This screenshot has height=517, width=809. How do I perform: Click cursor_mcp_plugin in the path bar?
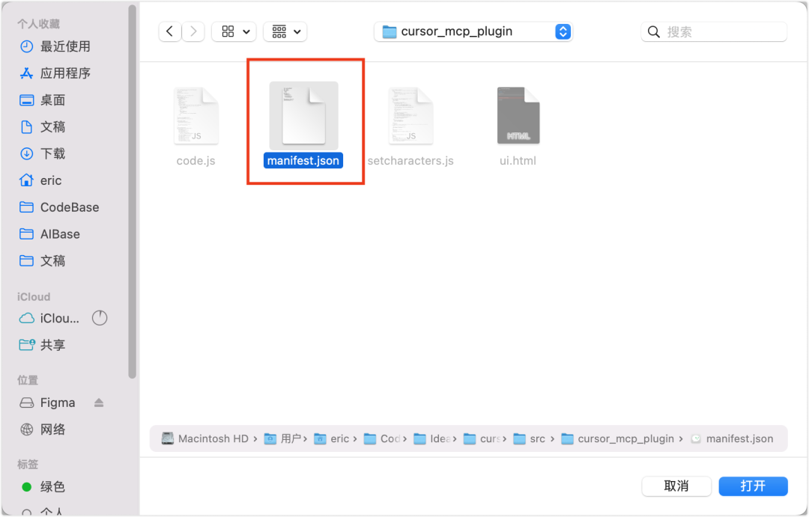(618, 438)
